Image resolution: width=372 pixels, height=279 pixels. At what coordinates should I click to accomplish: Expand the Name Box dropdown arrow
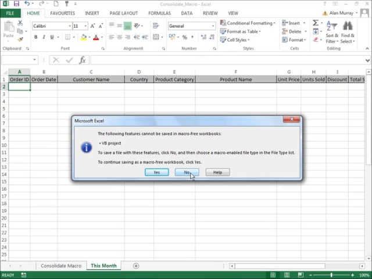pyautogui.click(x=34, y=60)
